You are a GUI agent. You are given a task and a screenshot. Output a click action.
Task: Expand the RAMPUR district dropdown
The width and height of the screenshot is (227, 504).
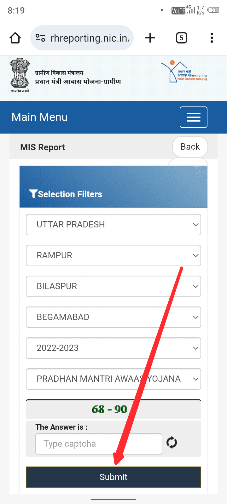pos(113,255)
